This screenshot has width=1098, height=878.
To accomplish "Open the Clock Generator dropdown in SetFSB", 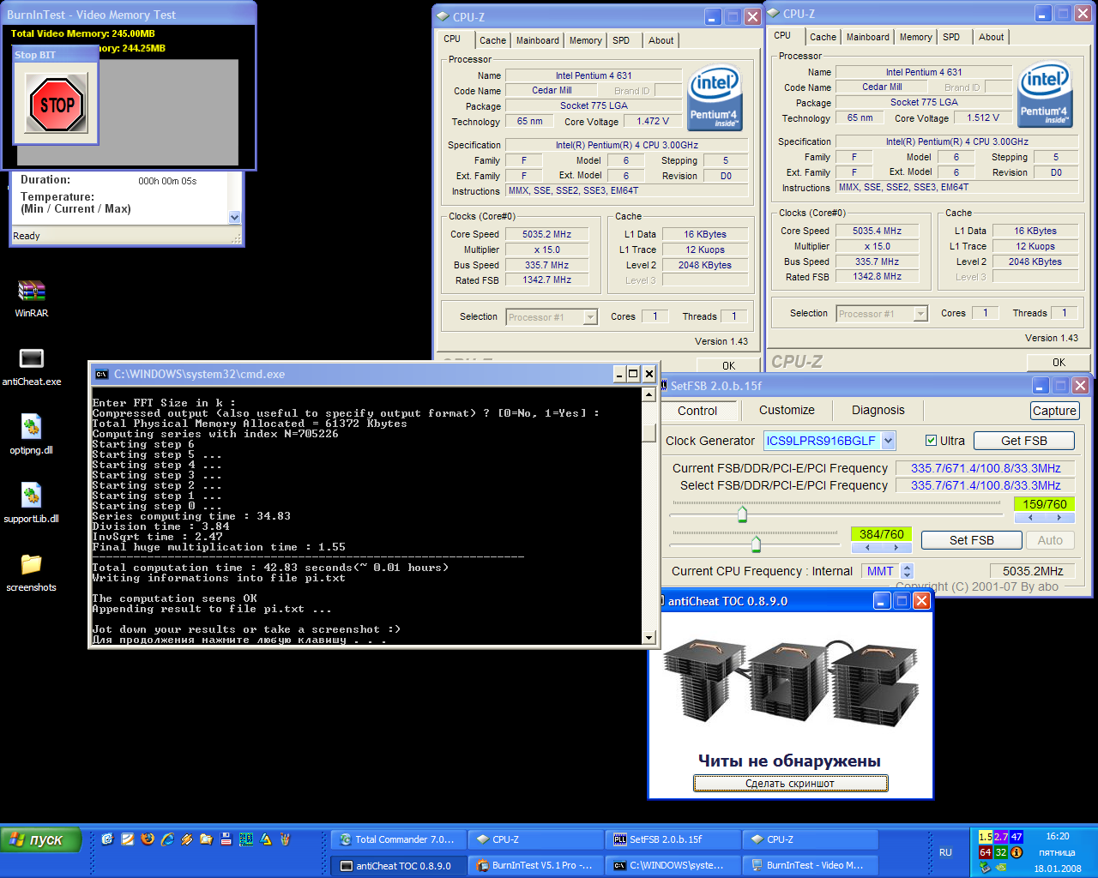I will pyautogui.click(x=889, y=441).
